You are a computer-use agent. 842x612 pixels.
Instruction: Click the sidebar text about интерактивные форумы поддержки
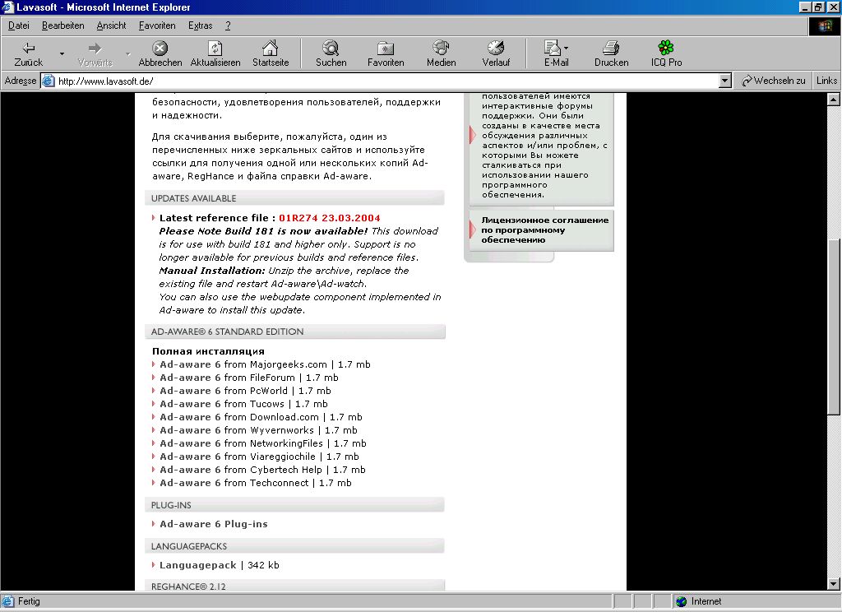click(x=544, y=145)
